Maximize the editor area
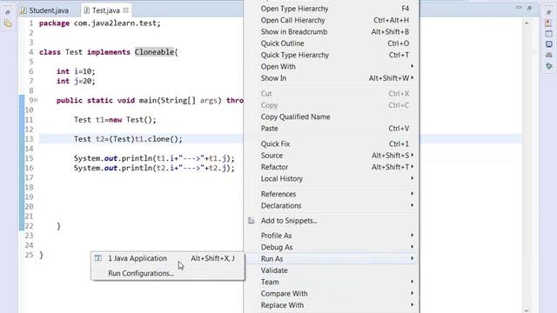 [x=529, y=8]
